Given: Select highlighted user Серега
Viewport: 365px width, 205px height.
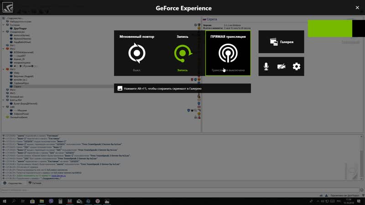Looking at the screenshot, I should pos(17,87).
